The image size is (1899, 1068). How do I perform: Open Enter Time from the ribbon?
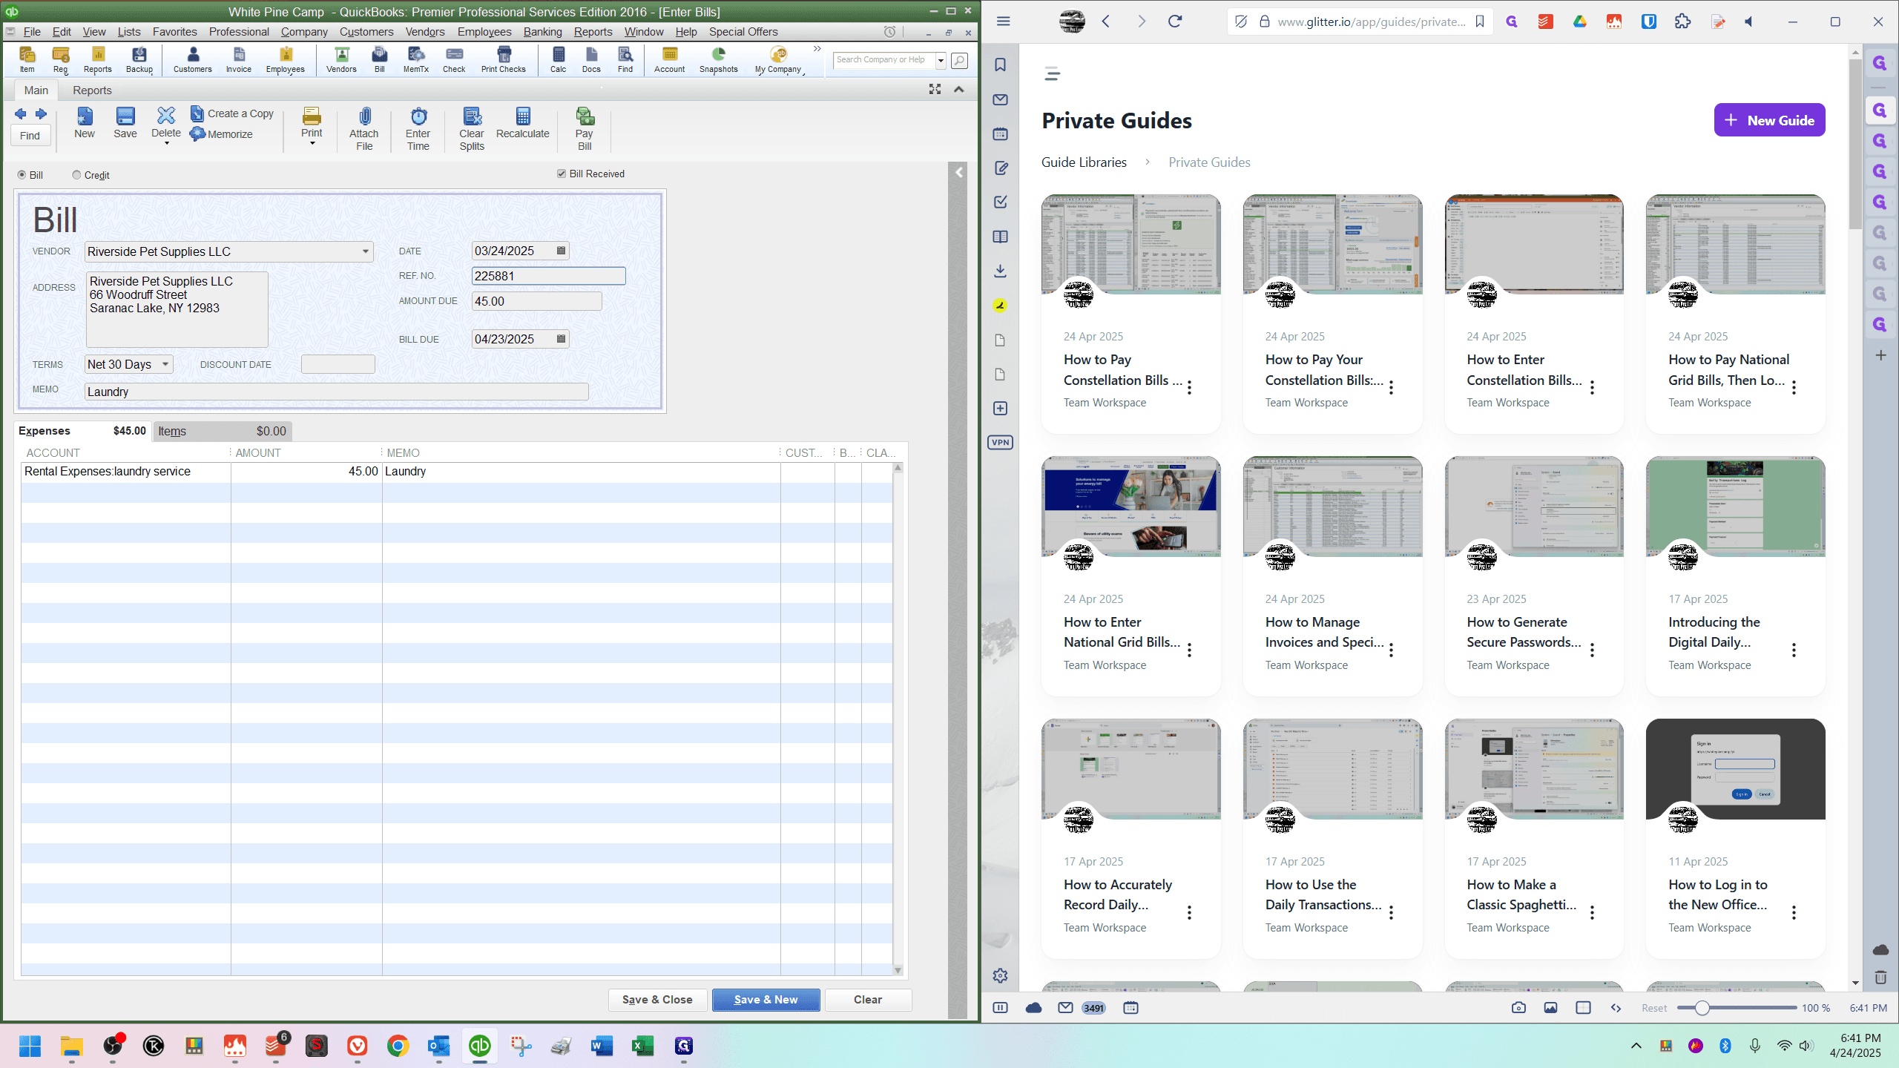click(418, 129)
